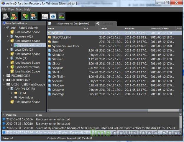184x142 pixels.
Task: Expand the RICOHR5C592 device node
Action: coord(4,76)
